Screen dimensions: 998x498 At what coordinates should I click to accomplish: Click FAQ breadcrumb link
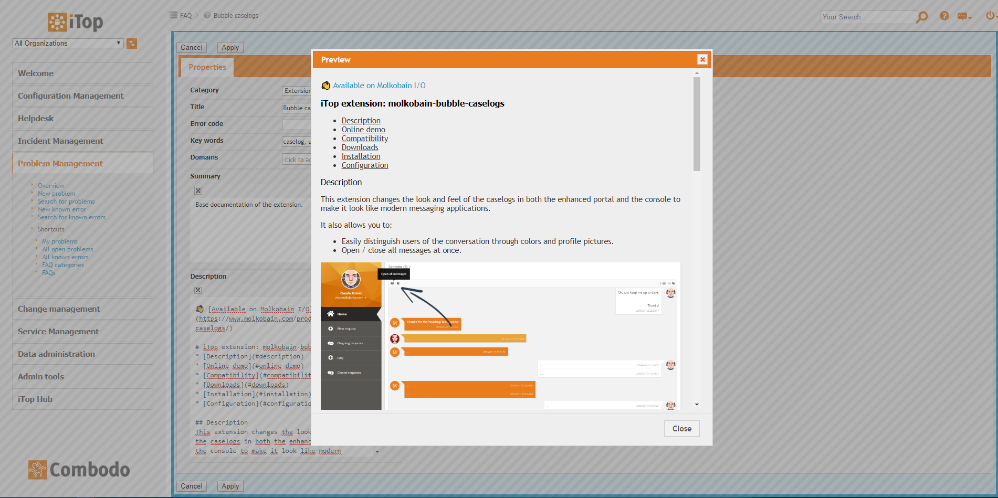tap(186, 16)
